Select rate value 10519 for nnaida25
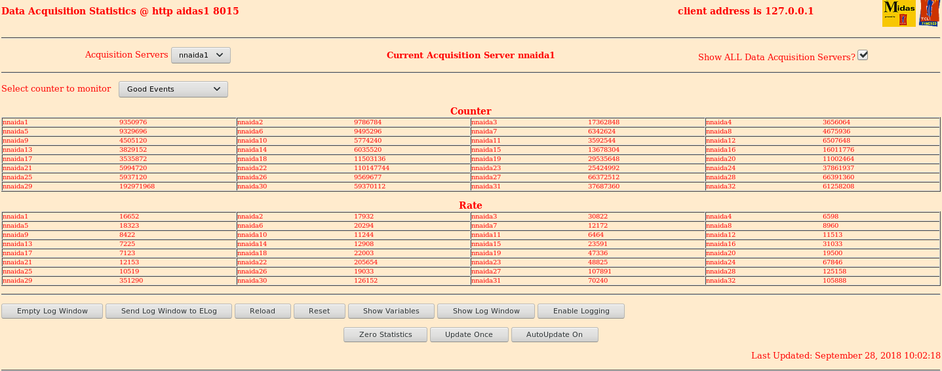 click(129, 272)
